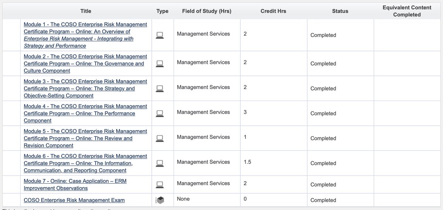The image size is (443, 210).
Task: Click credit hours value 1 for Module 5
Action: (x=245, y=137)
